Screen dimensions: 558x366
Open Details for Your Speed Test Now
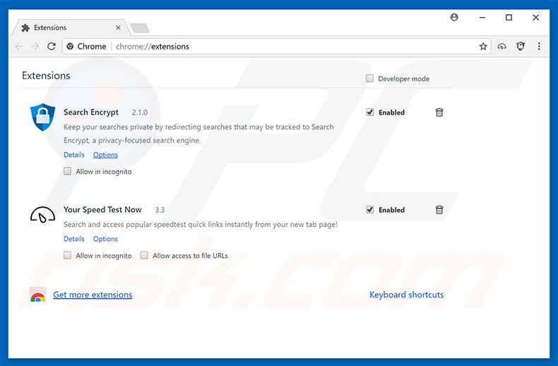[74, 239]
